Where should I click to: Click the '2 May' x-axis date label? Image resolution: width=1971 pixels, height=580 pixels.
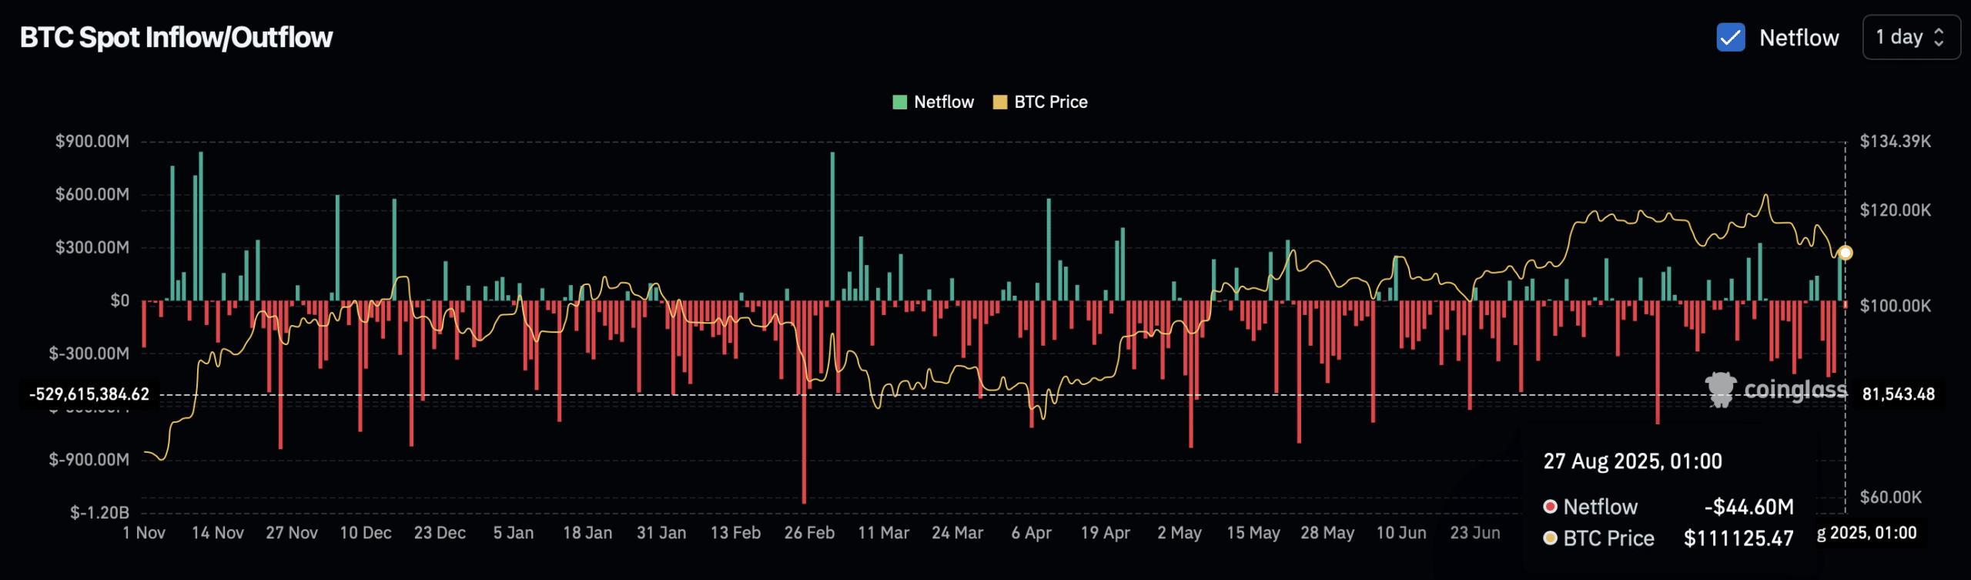pyautogui.click(x=1180, y=533)
